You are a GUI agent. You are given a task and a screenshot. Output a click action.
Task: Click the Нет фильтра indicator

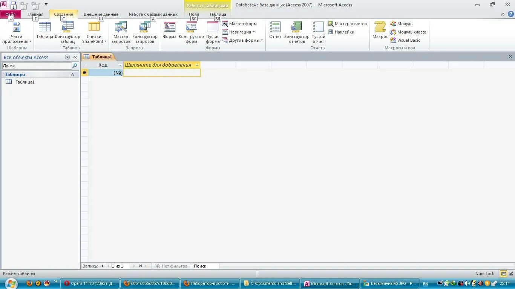[x=171, y=266]
